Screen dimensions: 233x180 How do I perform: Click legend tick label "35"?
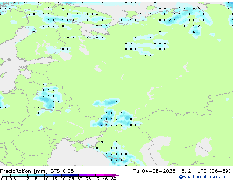(x=88, y=179)
